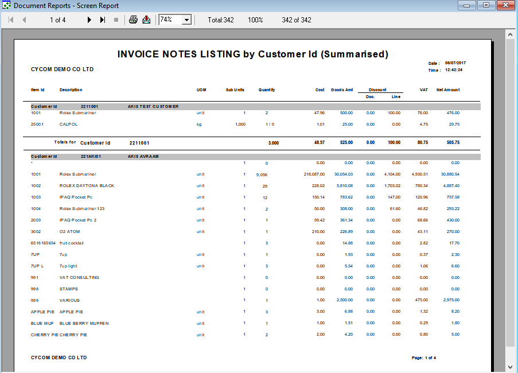The height and width of the screenshot is (373, 518).
Task: Click the 'STAMPS' item description
Action: pos(69,289)
